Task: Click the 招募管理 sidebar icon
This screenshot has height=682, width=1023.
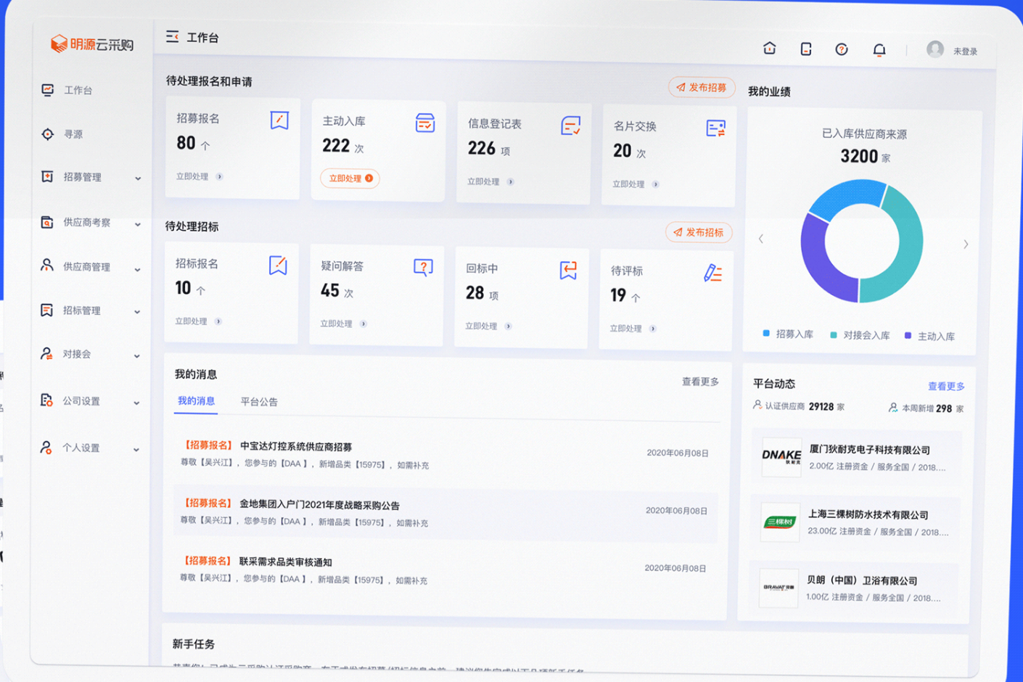Action: pos(47,176)
